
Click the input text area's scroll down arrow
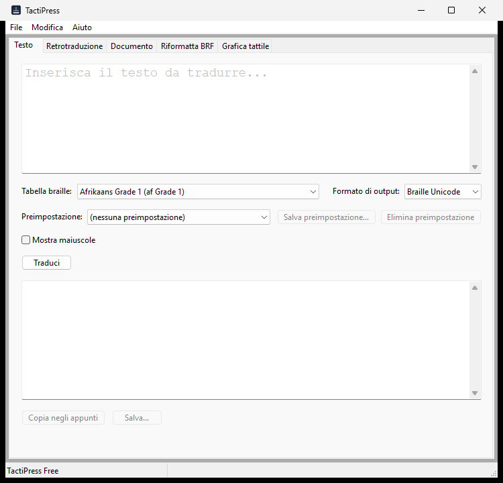(x=475, y=167)
